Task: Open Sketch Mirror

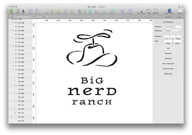Action: (x=169, y=11)
